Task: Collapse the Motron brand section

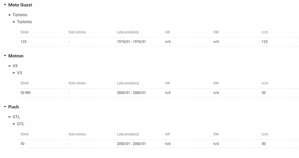Action: point(5,56)
